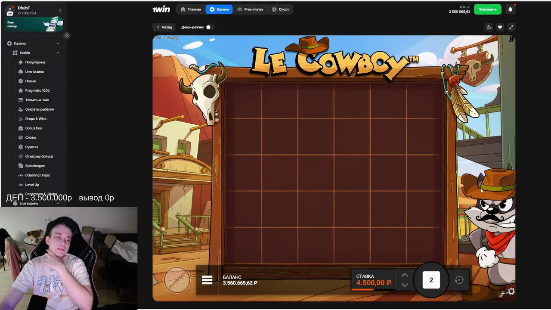Go to the Спорт tab
The image size is (551, 310).
(281, 9)
